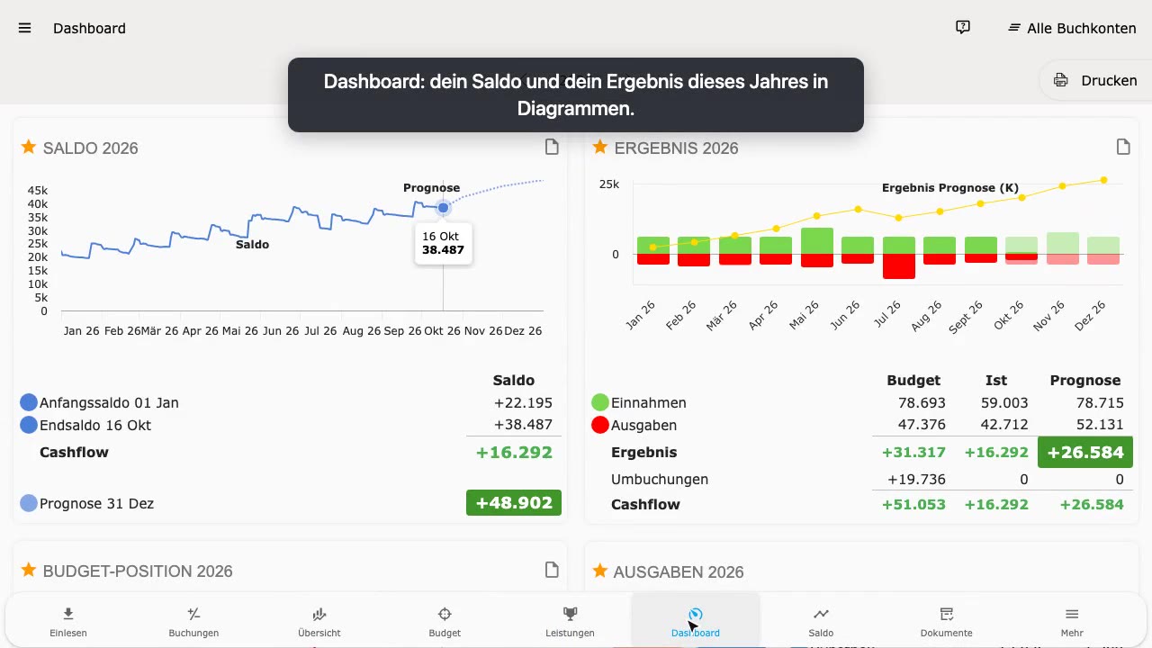Viewport: 1152px width, 648px height.
Task: Open the hamburger menu icon
Action: click(x=25, y=28)
